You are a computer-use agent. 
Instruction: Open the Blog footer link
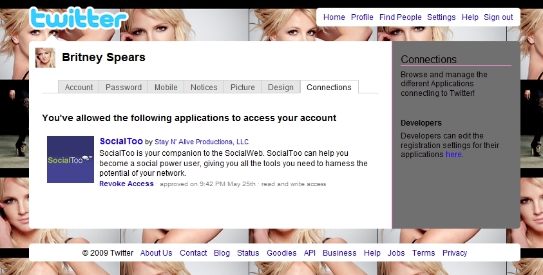coord(222,253)
